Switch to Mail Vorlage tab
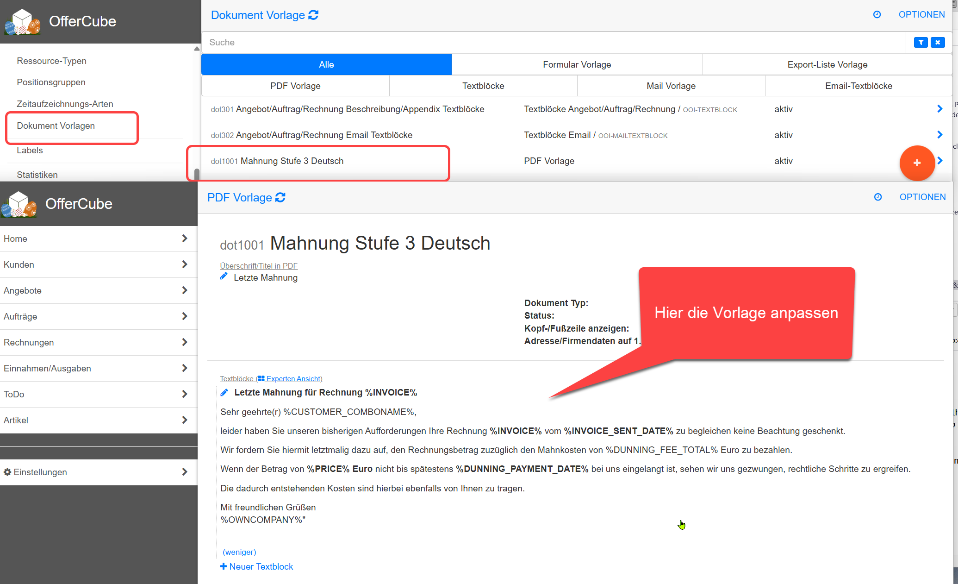 671,86
